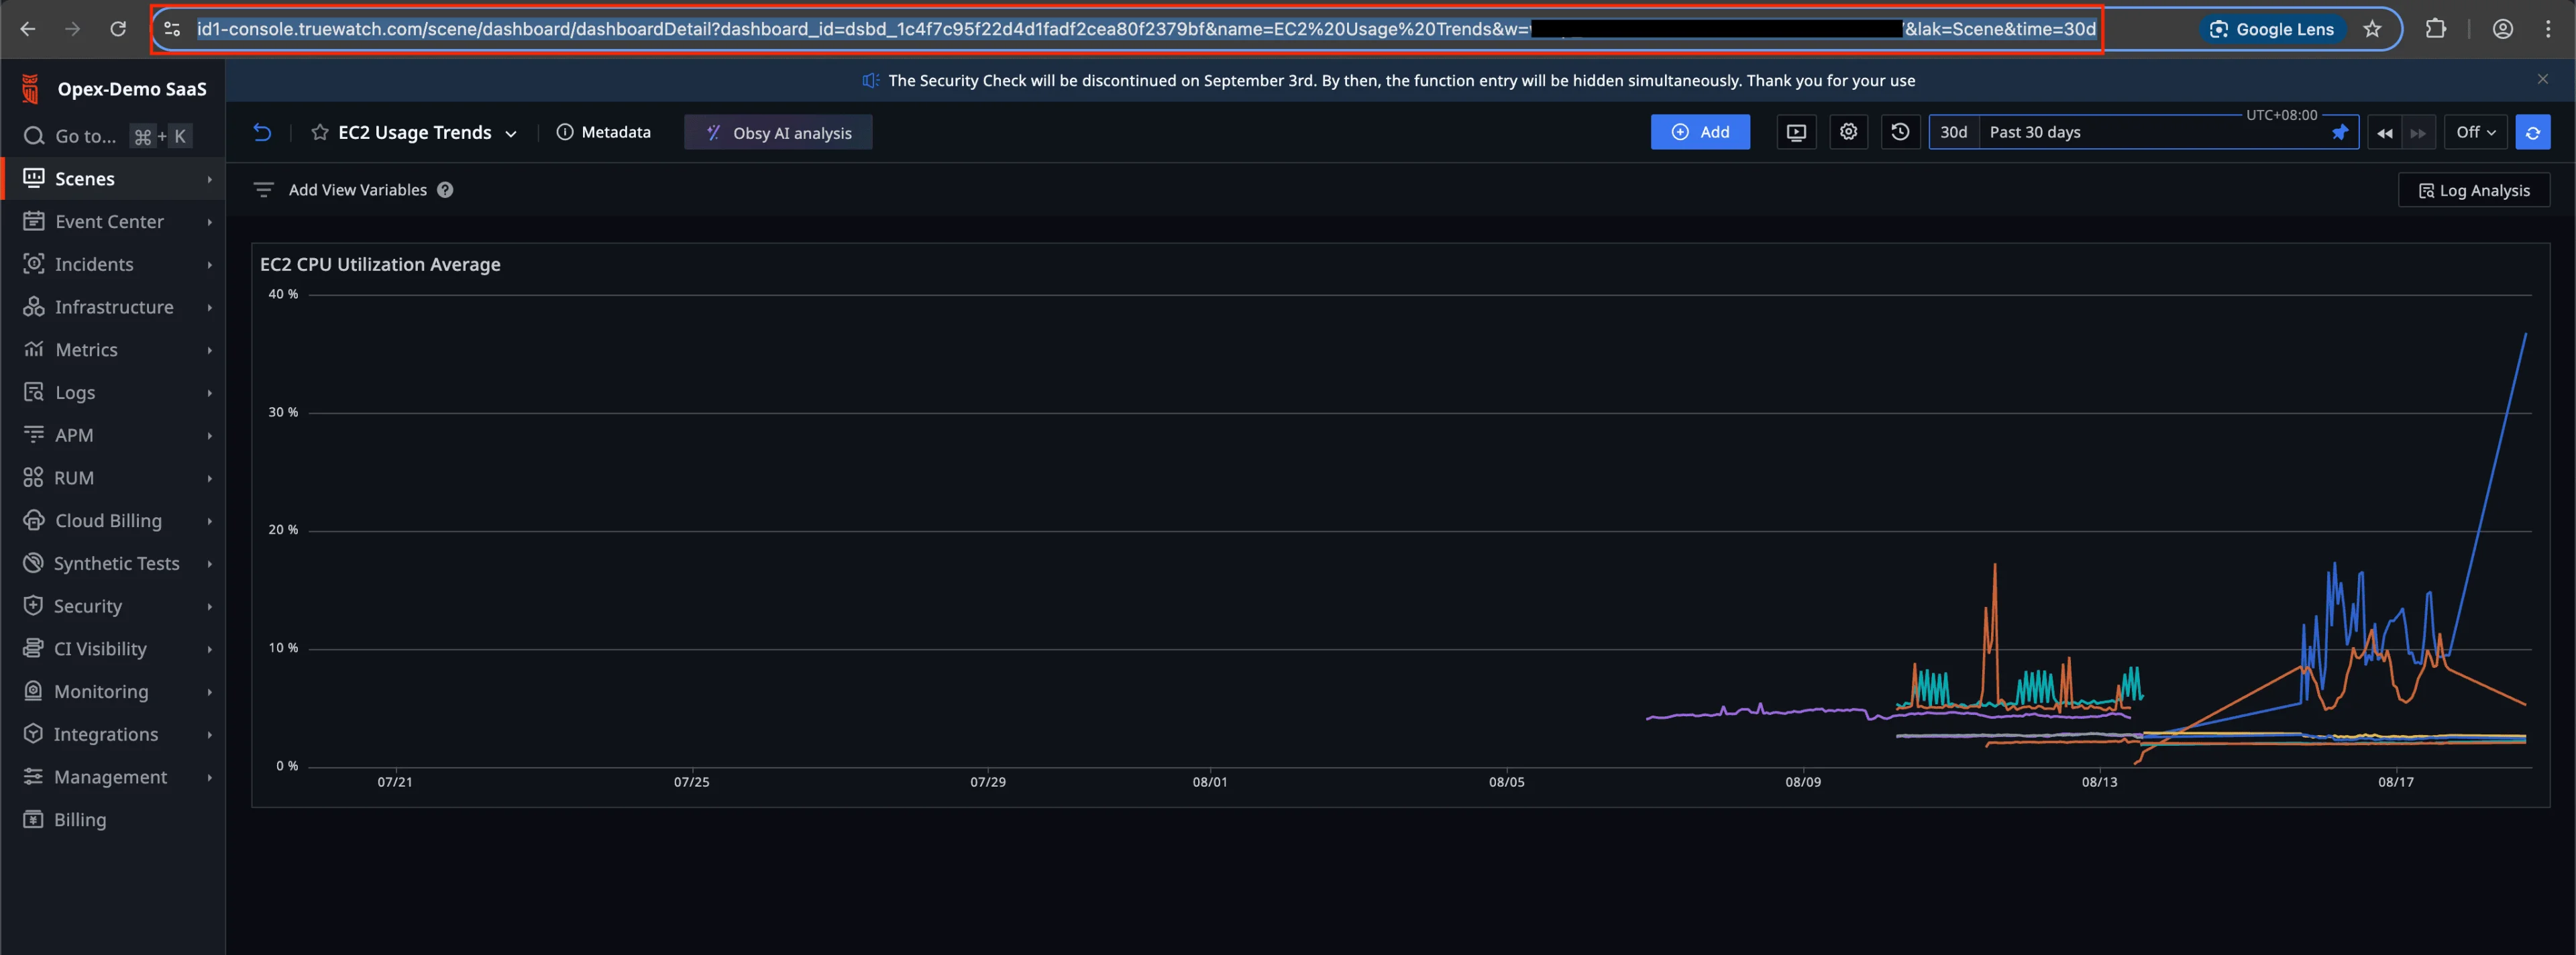Open the Go to search icon
The image size is (2576, 955).
(34, 136)
